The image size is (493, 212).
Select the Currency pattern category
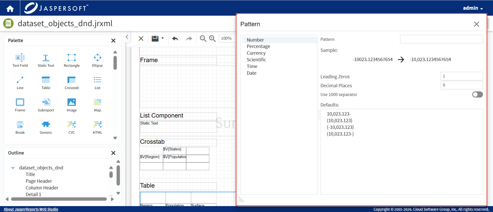(x=256, y=53)
